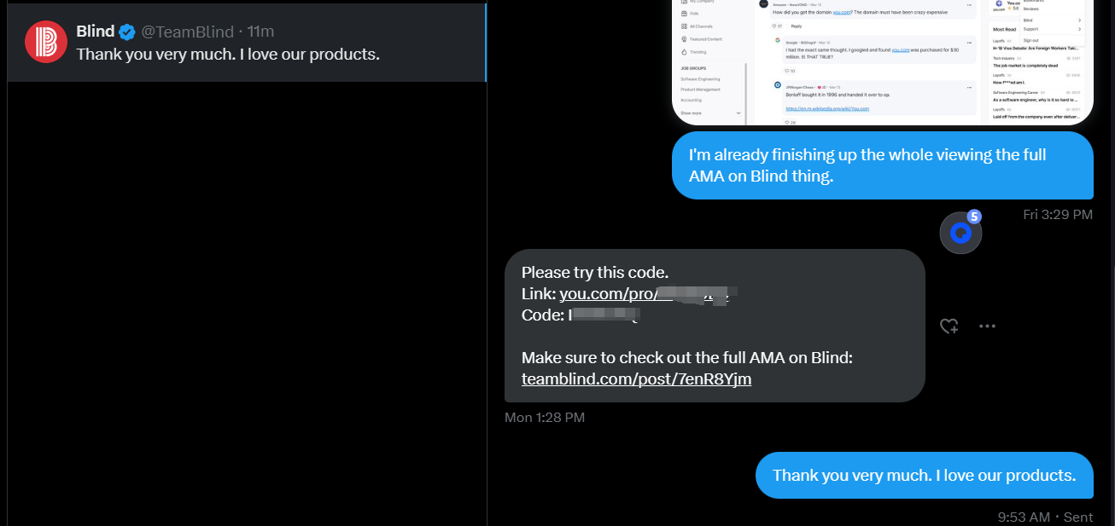Click the number 5 notification badge

pyautogui.click(x=974, y=217)
